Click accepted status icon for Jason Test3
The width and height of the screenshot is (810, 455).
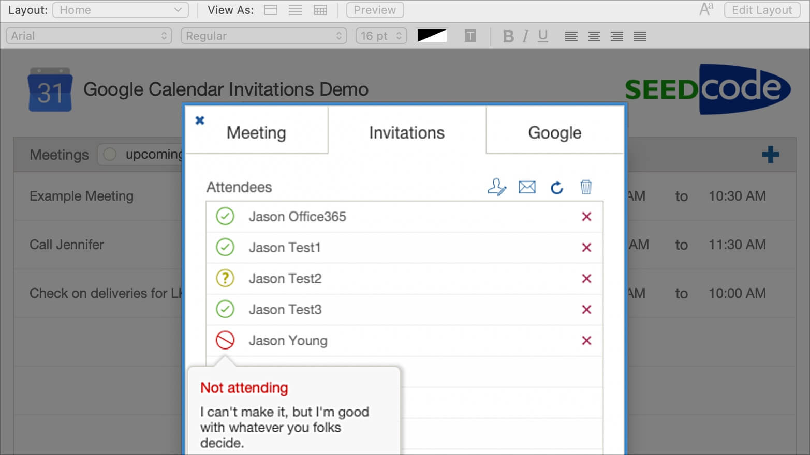(x=225, y=309)
